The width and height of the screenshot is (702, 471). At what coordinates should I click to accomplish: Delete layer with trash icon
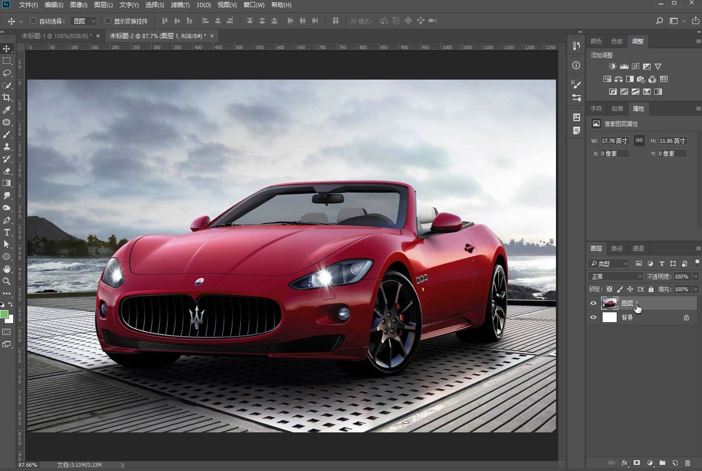[x=687, y=463]
